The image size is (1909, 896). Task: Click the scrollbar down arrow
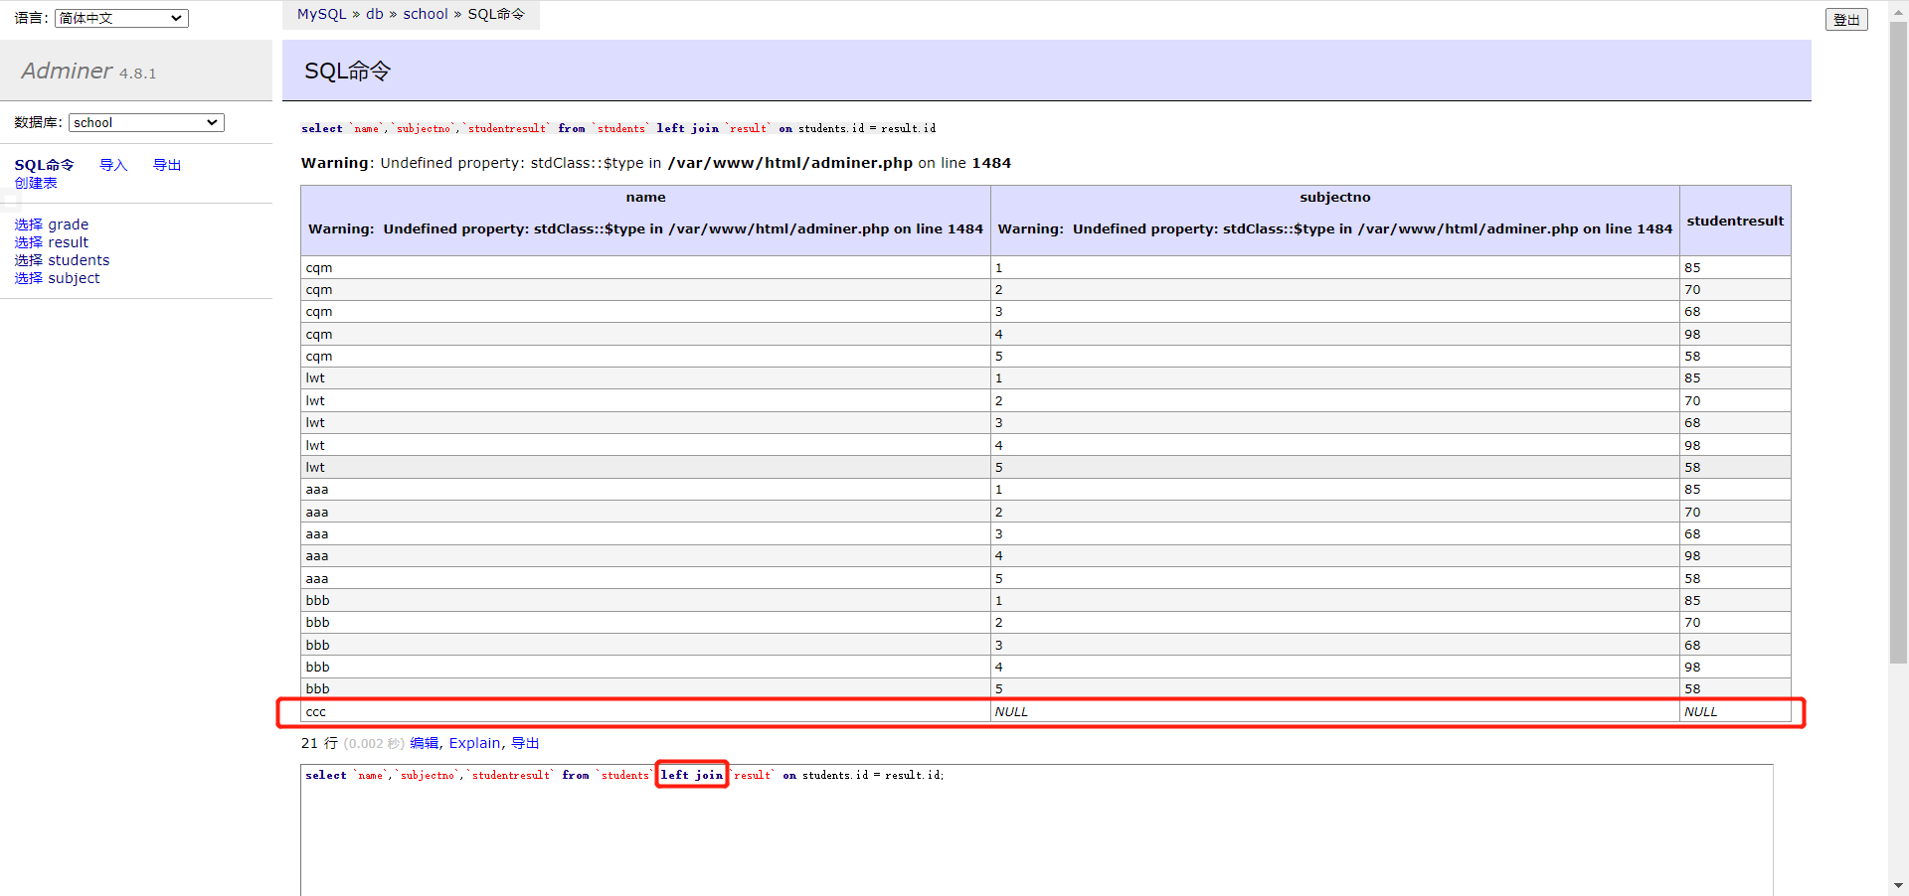1898,886
